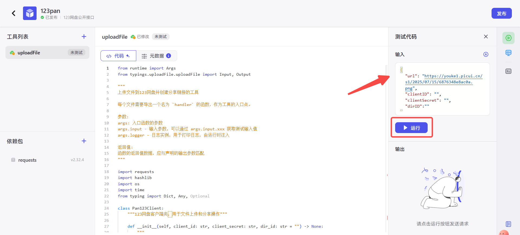Click the 未测试 badge on uploadFile list item
The width and height of the screenshot is (520, 235).
click(x=76, y=52)
